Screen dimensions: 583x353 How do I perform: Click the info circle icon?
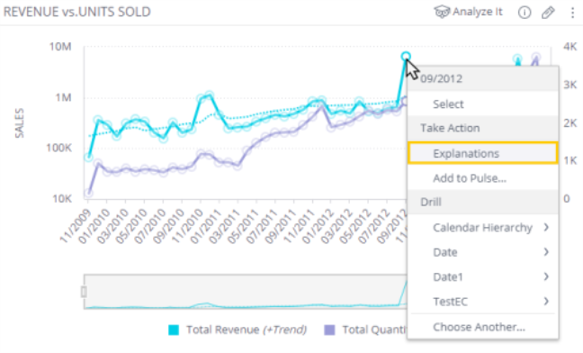coord(525,13)
